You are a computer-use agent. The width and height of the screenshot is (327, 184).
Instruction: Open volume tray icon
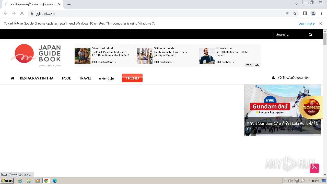[x=290, y=181]
